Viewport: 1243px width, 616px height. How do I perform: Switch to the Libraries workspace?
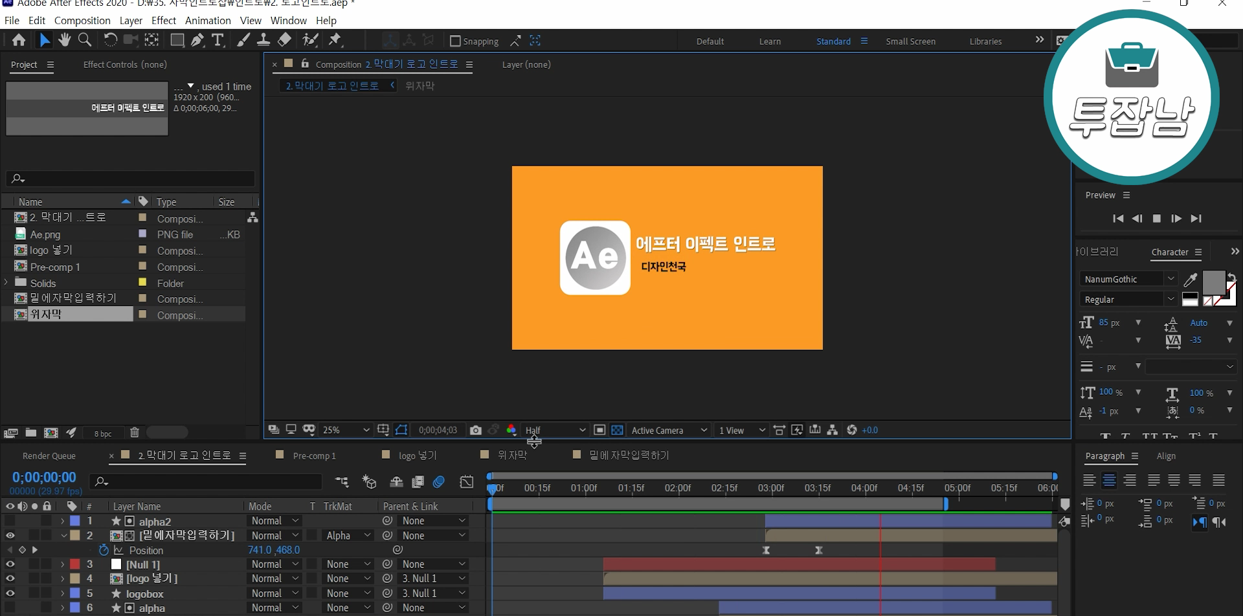click(x=985, y=41)
